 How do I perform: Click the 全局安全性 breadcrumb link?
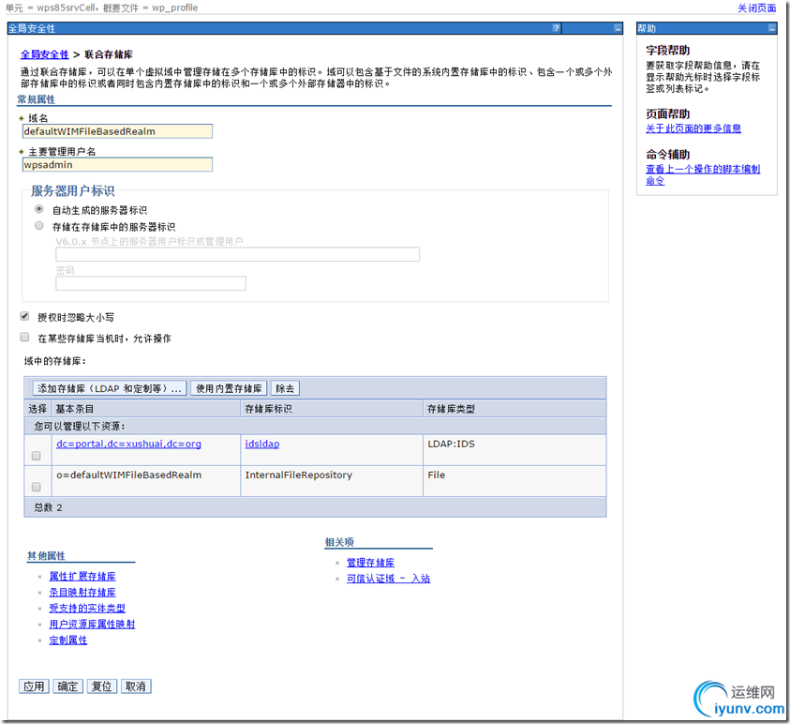[x=44, y=54]
